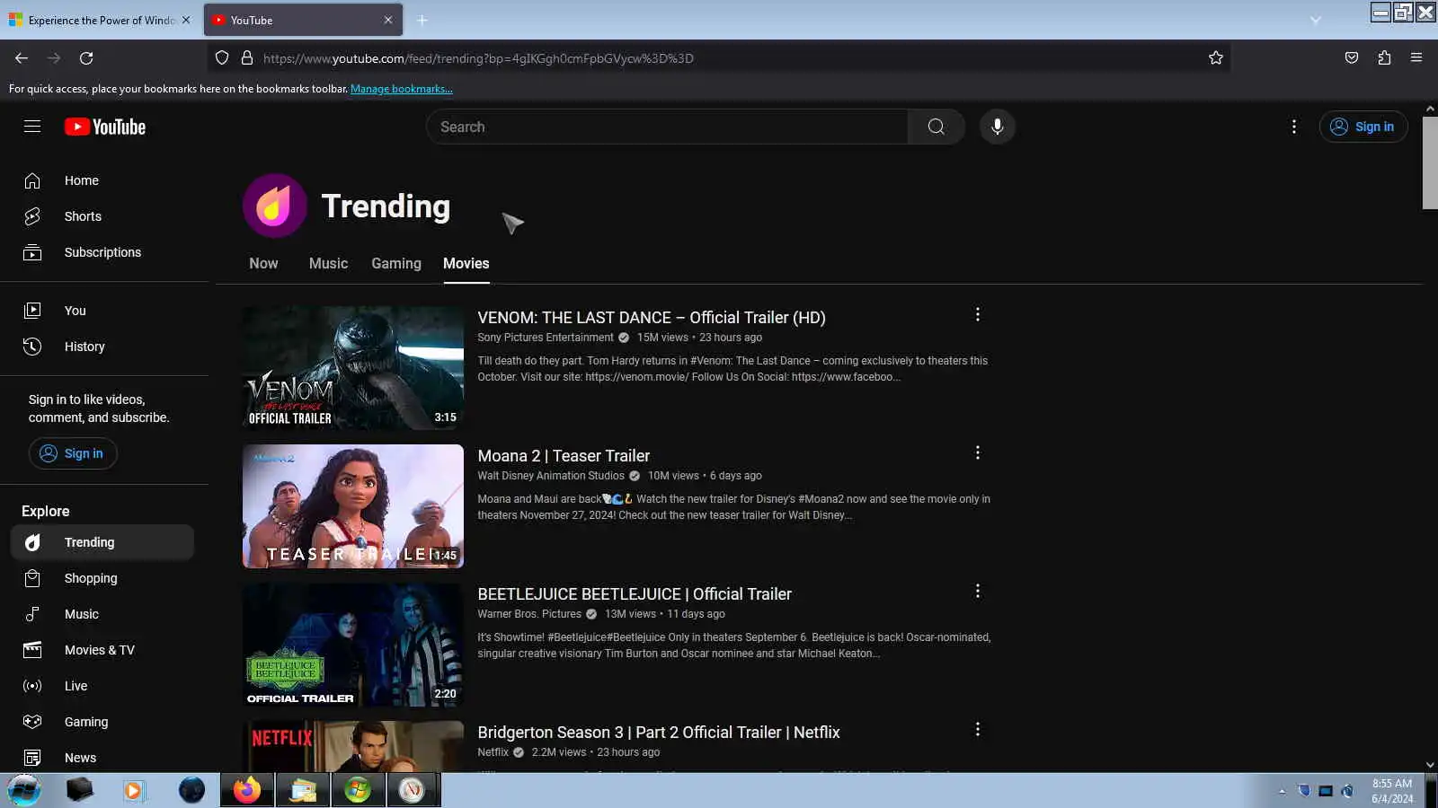The height and width of the screenshot is (808, 1438).
Task: Select Trending in the Explore sidebar
Action: tap(104, 542)
